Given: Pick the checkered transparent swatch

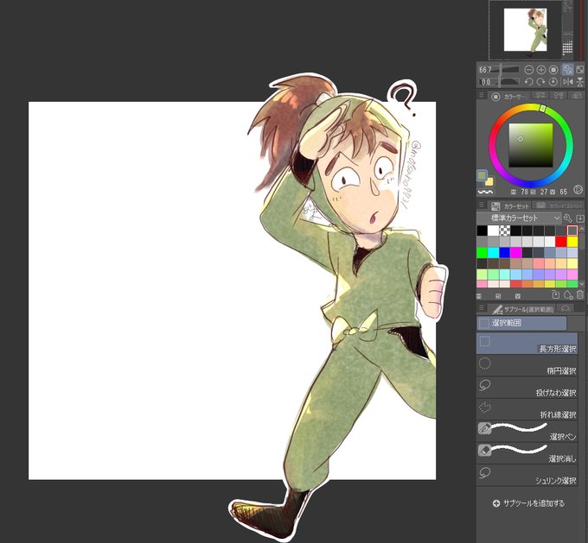Looking at the screenshot, I should [x=505, y=230].
